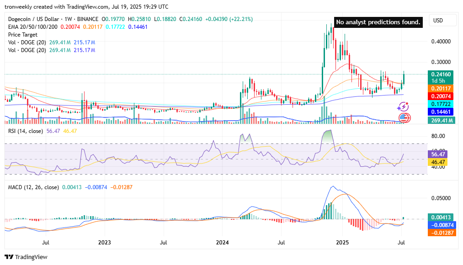The height and width of the screenshot is (265, 463).
Task: Click the EMA 20/50/100/200 indicator legend
Action: click(33, 27)
